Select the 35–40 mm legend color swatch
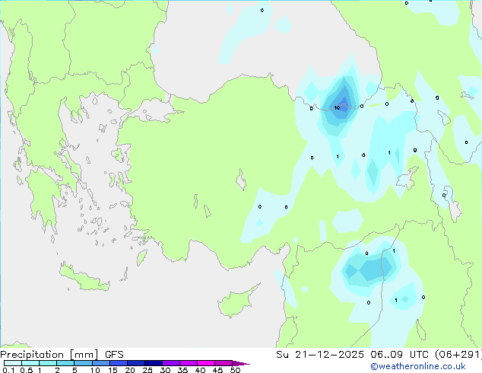 click(188, 363)
